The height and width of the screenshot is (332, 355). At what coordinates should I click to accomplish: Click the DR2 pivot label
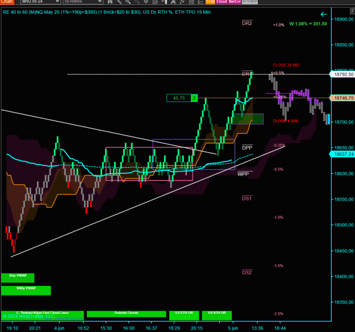247,23
